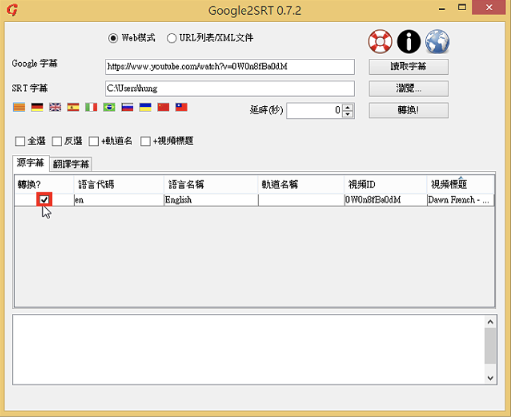Select the Ukrainian flag language
511x418 pixels.
pos(145,107)
